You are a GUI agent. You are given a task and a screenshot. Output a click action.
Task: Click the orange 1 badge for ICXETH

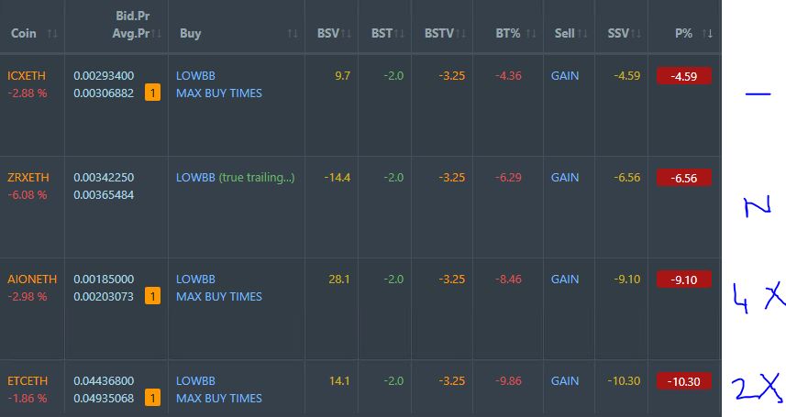(153, 93)
